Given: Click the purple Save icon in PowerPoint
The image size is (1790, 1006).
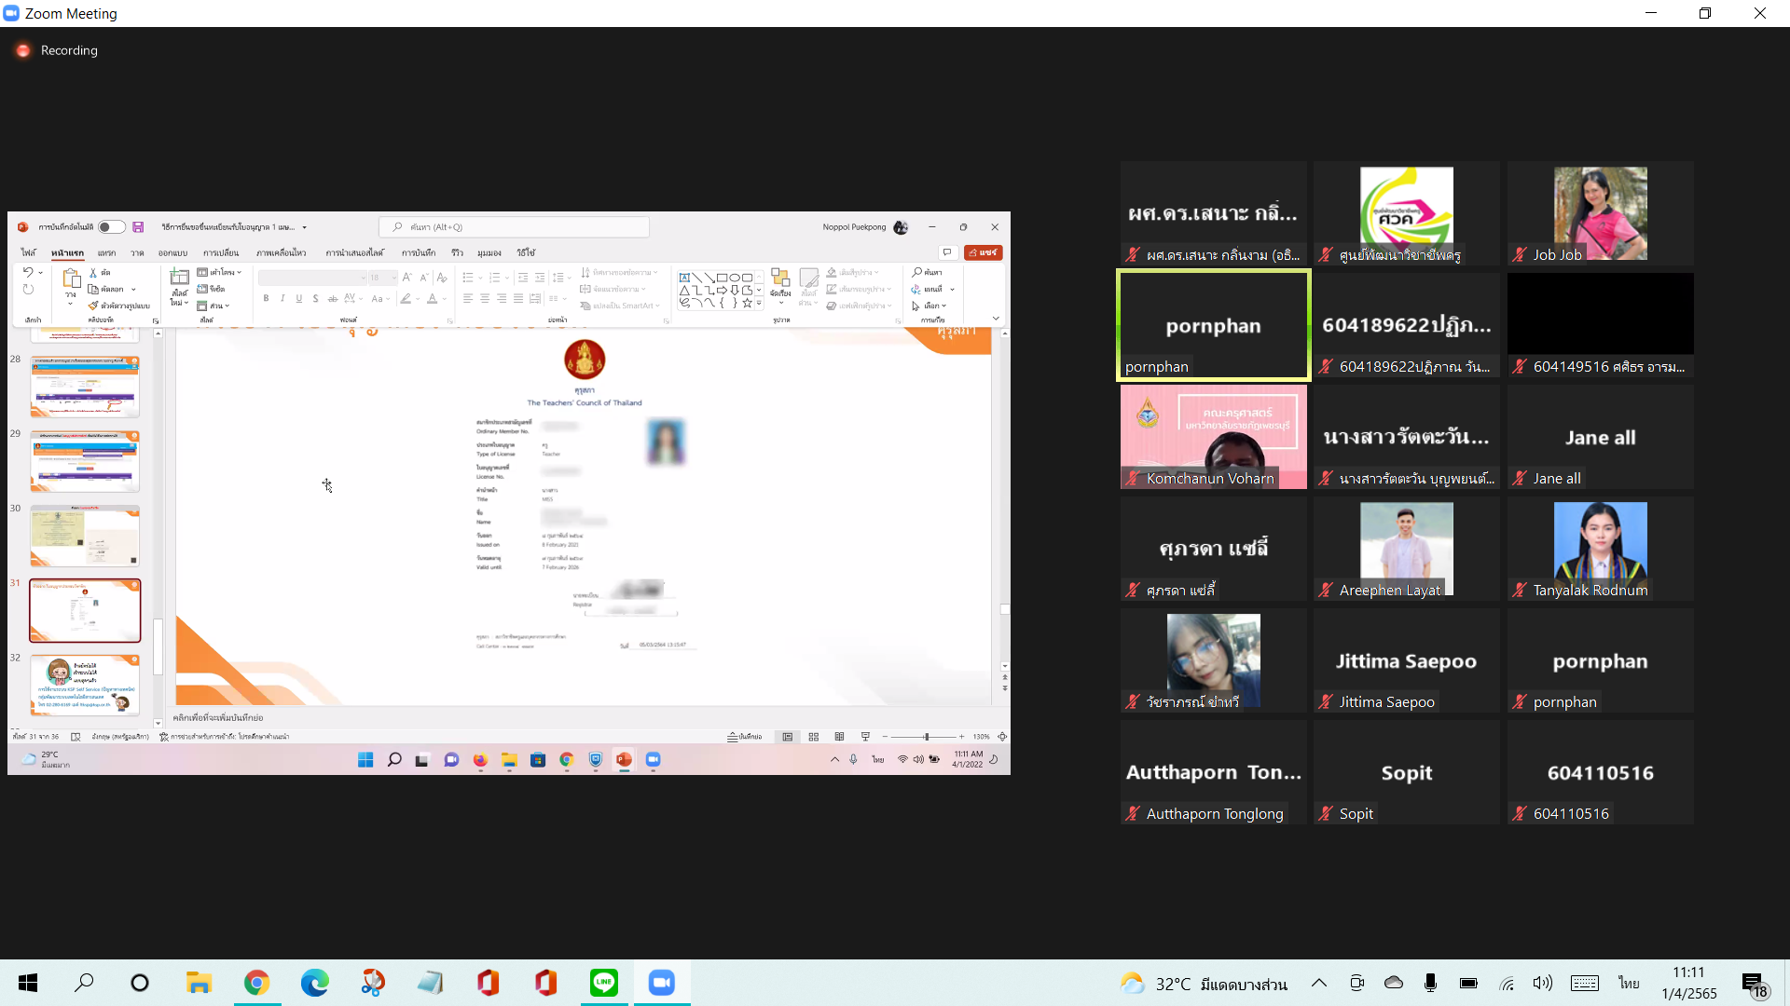Looking at the screenshot, I should (x=138, y=227).
